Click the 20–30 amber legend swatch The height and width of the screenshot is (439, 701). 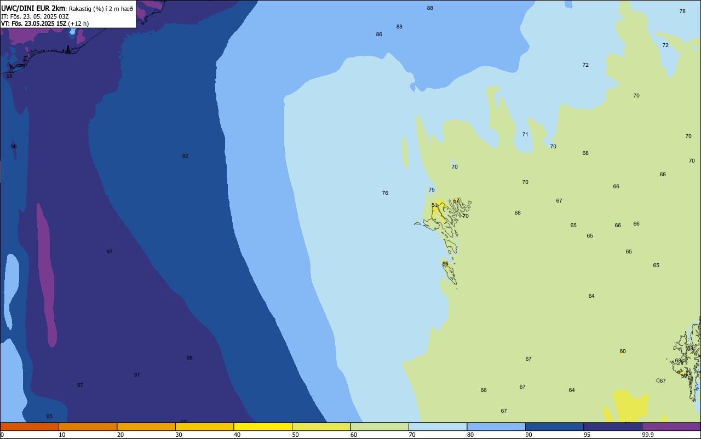[146, 426]
